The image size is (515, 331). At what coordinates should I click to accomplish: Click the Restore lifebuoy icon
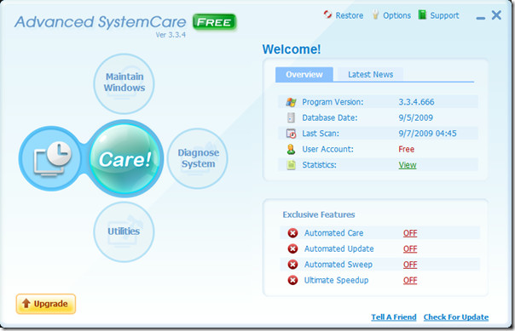point(327,14)
